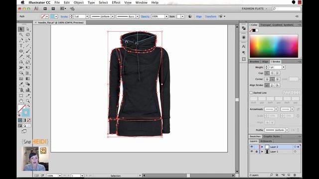Viewport: 319px width, 179px height.
Task: Select the Type tool
Action: point(21,46)
